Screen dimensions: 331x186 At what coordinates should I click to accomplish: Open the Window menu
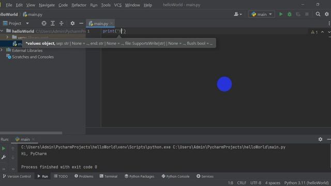[x=132, y=5]
